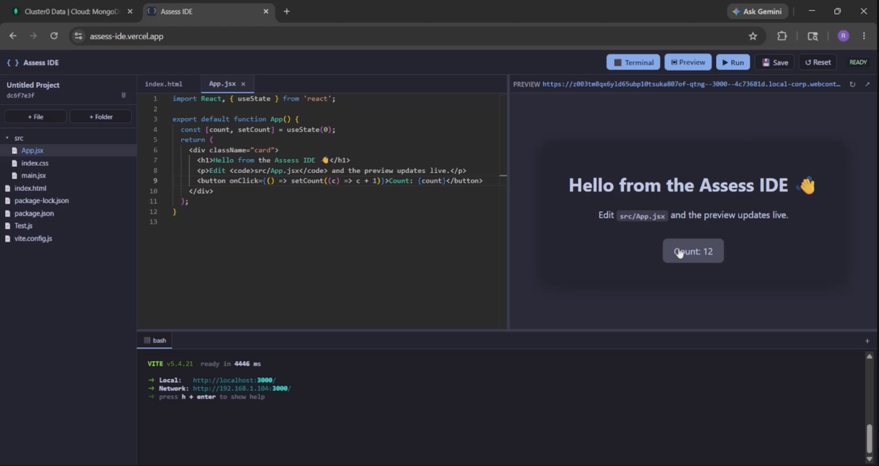Click the file icon next to package.json
This screenshot has width=879, height=466.
pyautogui.click(x=7, y=213)
